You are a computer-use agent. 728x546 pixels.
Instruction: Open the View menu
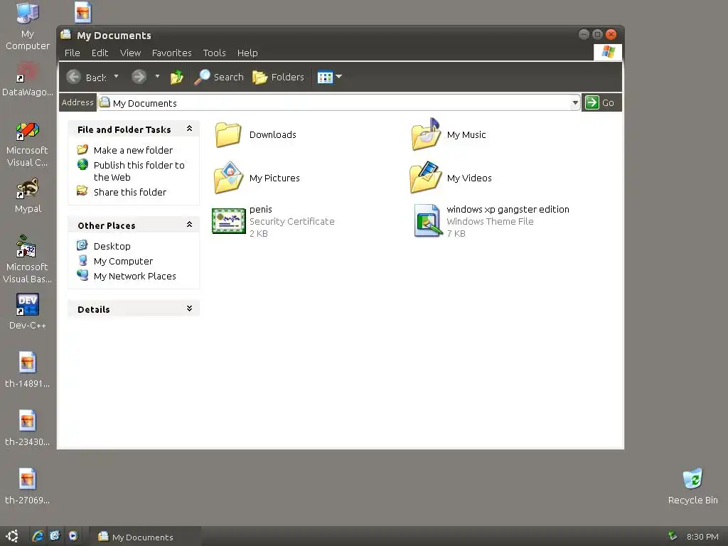[131, 53]
